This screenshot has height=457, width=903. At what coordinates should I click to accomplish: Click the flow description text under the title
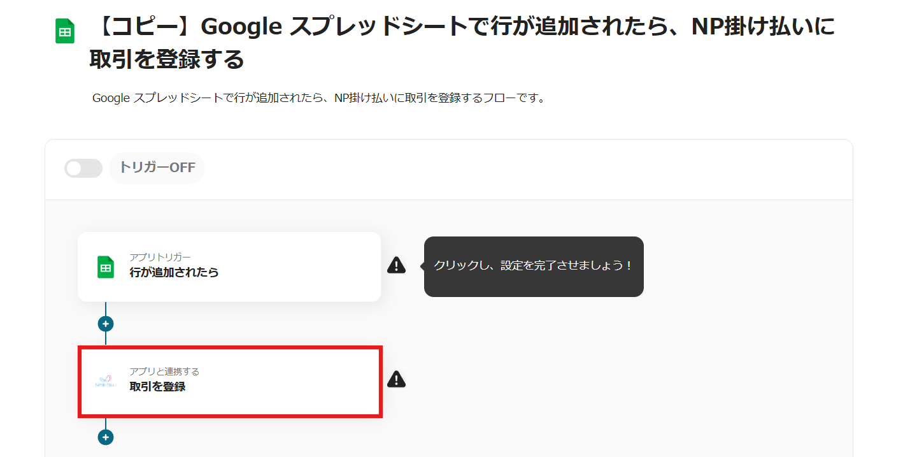[318, 98]
